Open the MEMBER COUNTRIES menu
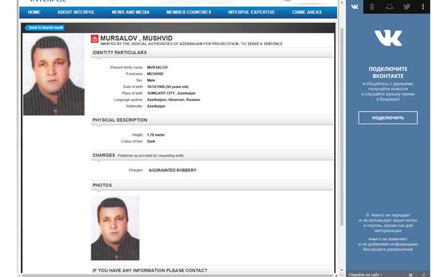 (x=189, y=12)
